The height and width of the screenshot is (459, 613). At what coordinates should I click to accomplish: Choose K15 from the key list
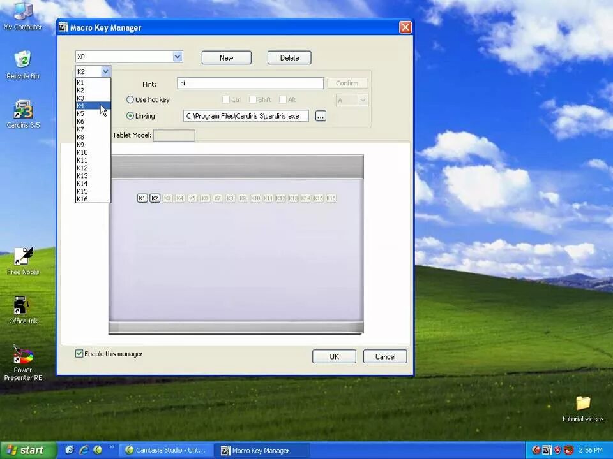coord(93,191)
